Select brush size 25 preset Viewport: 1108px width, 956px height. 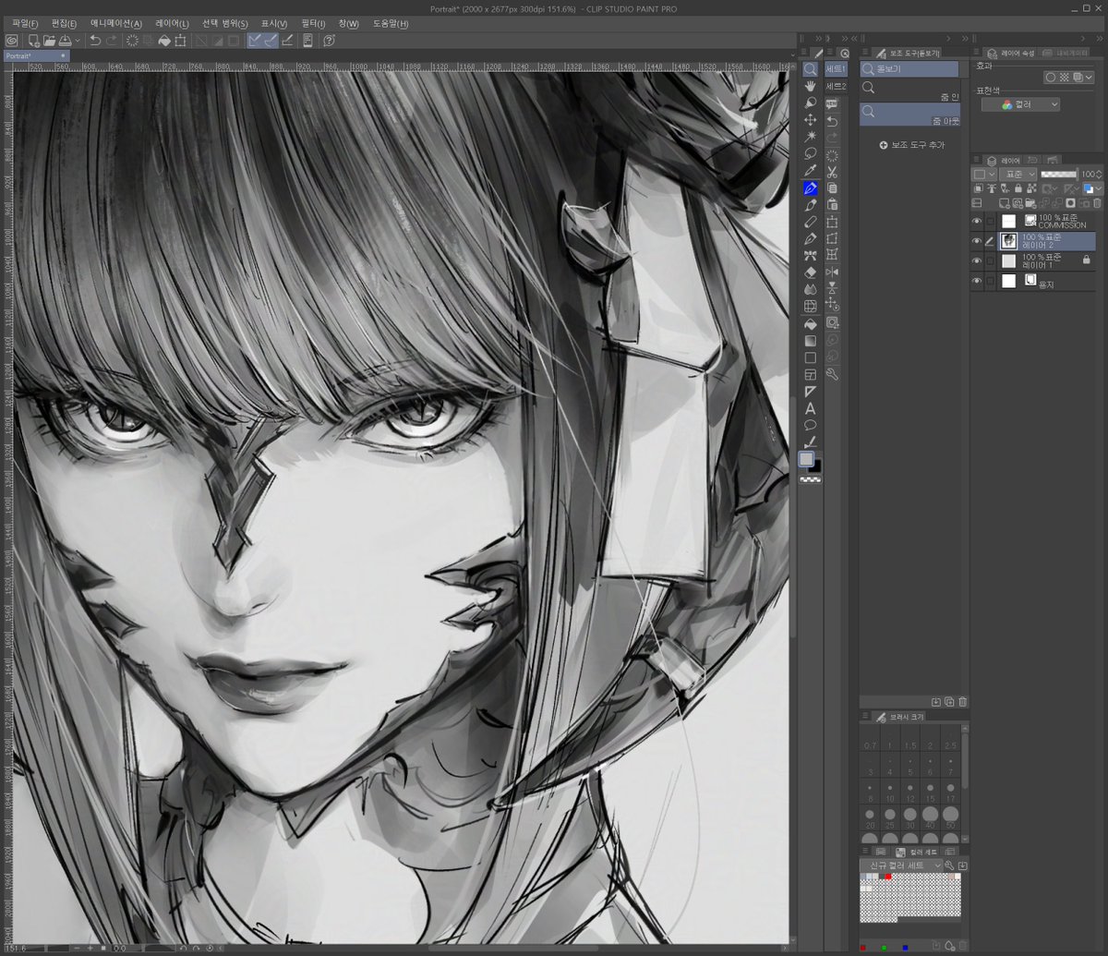890,818
